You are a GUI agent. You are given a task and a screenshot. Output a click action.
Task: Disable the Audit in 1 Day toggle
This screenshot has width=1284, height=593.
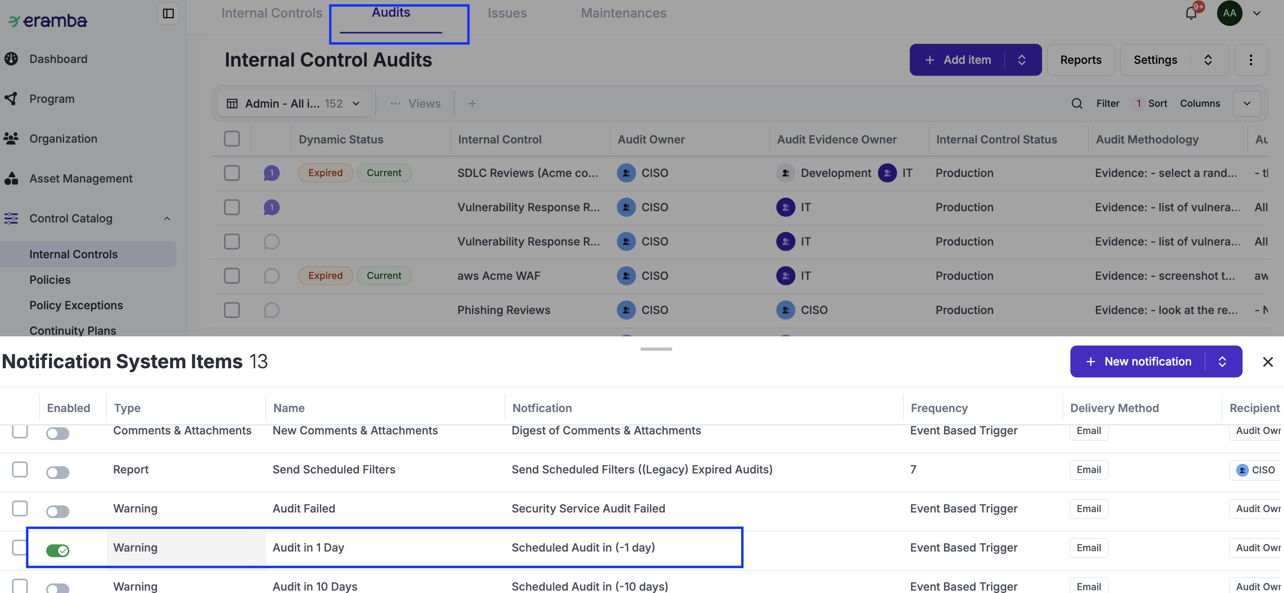coord(58,550)
